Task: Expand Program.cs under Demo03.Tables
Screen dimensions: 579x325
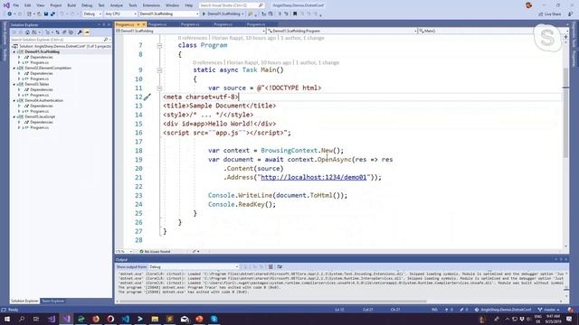Action: [19, 95]
